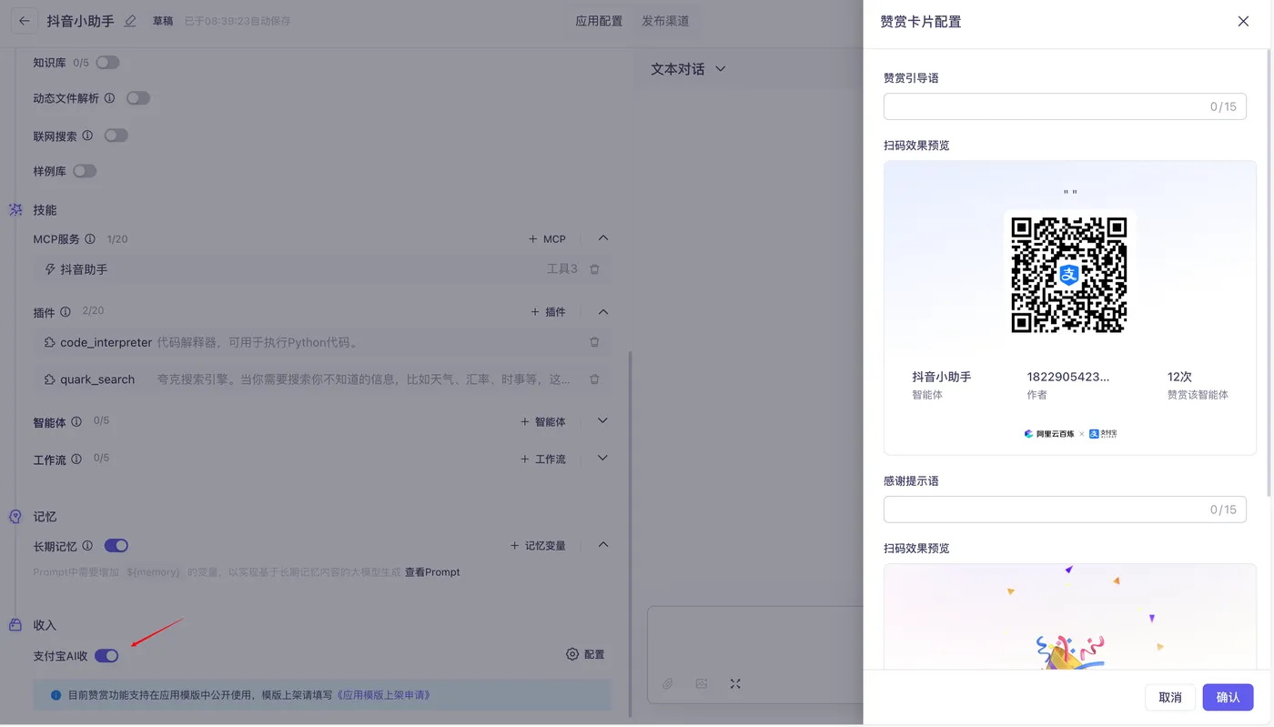This screenshot has width=1274, height=727.
Task: Add a plugin with + 插件 button
Action: tap(548, 312)
